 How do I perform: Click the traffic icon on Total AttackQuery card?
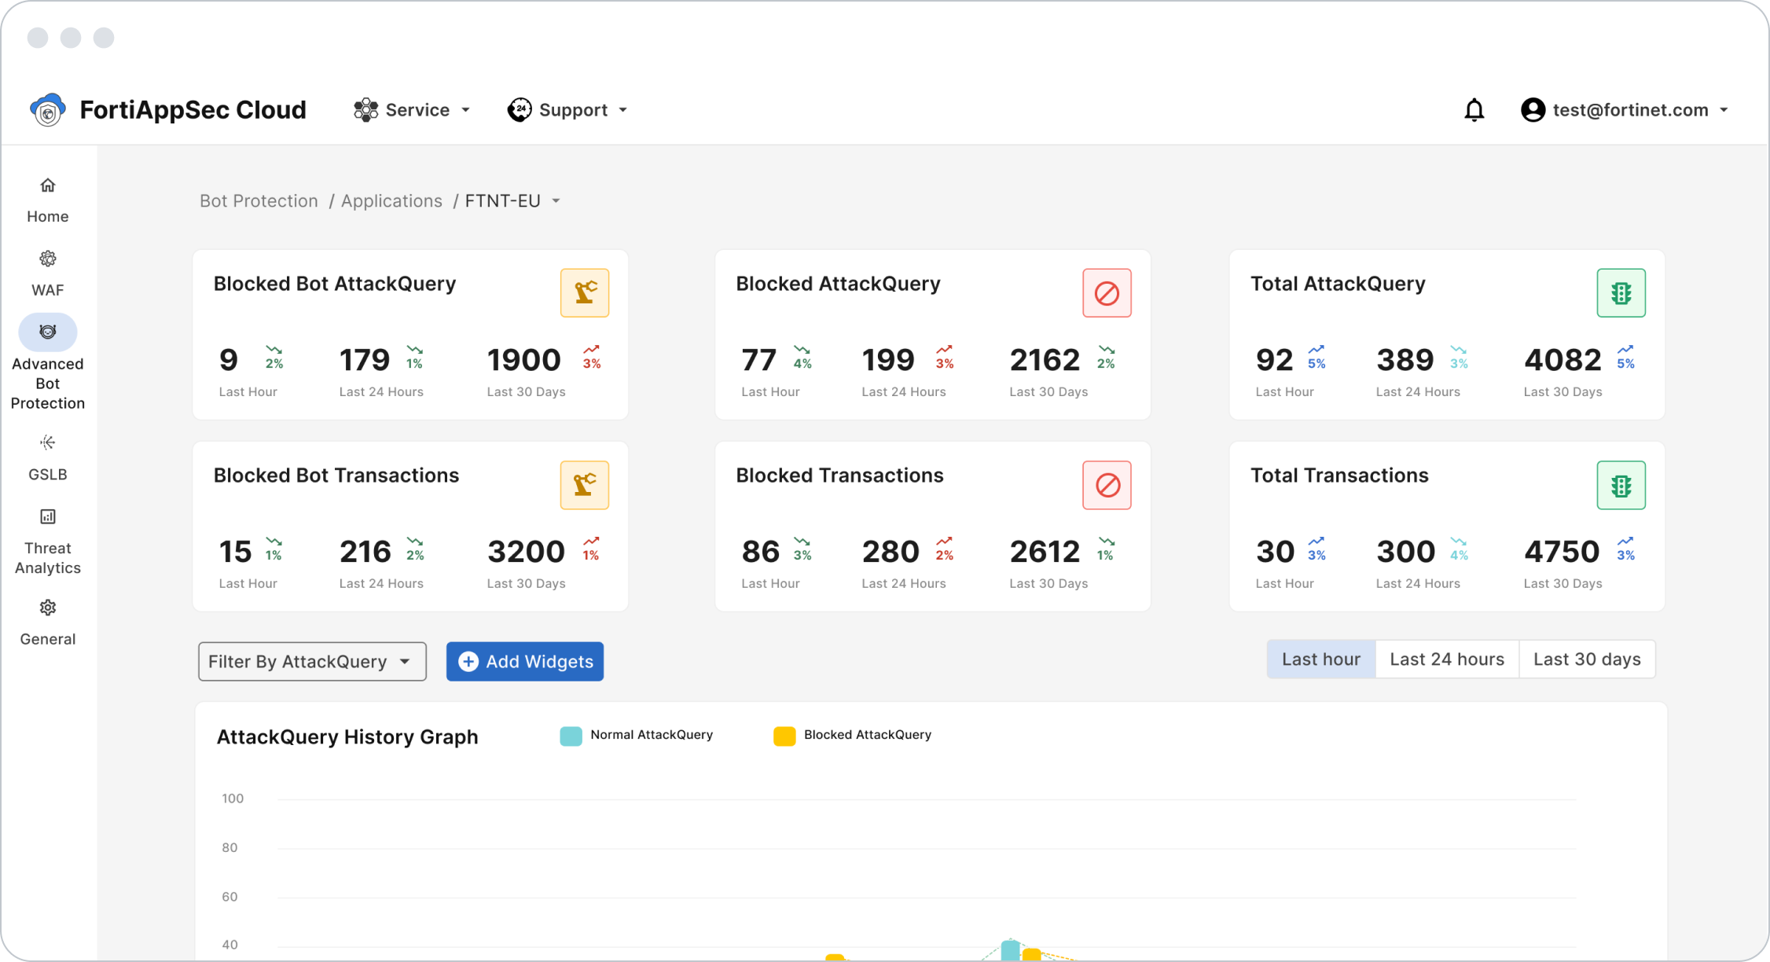(1621, 292)
